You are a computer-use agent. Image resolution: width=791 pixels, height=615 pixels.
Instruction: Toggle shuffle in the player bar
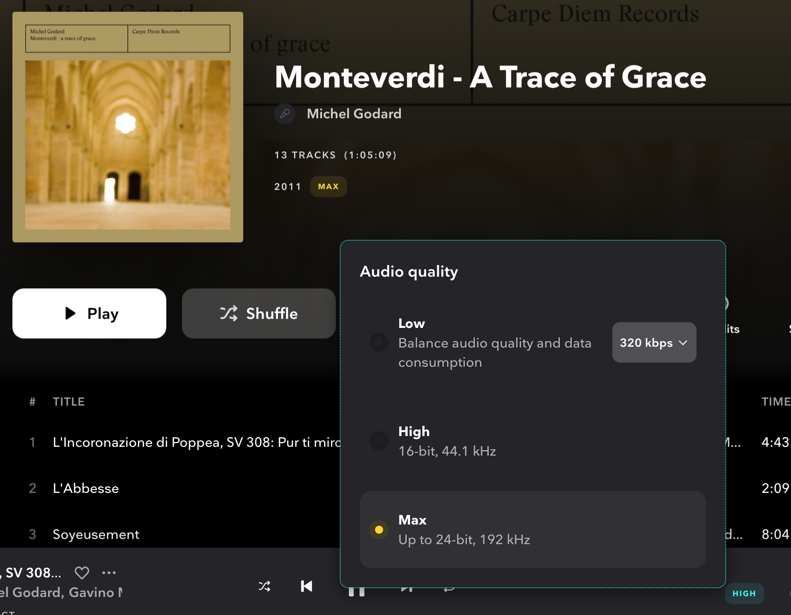point(264,586)
